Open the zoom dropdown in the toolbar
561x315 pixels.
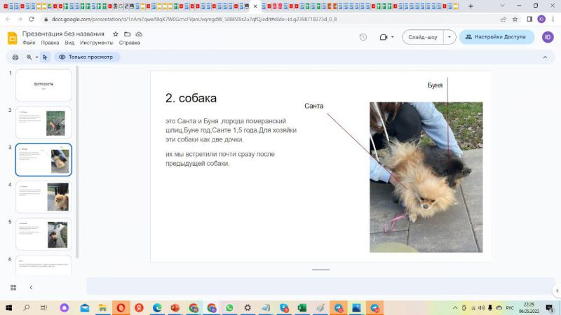point(32,57)
